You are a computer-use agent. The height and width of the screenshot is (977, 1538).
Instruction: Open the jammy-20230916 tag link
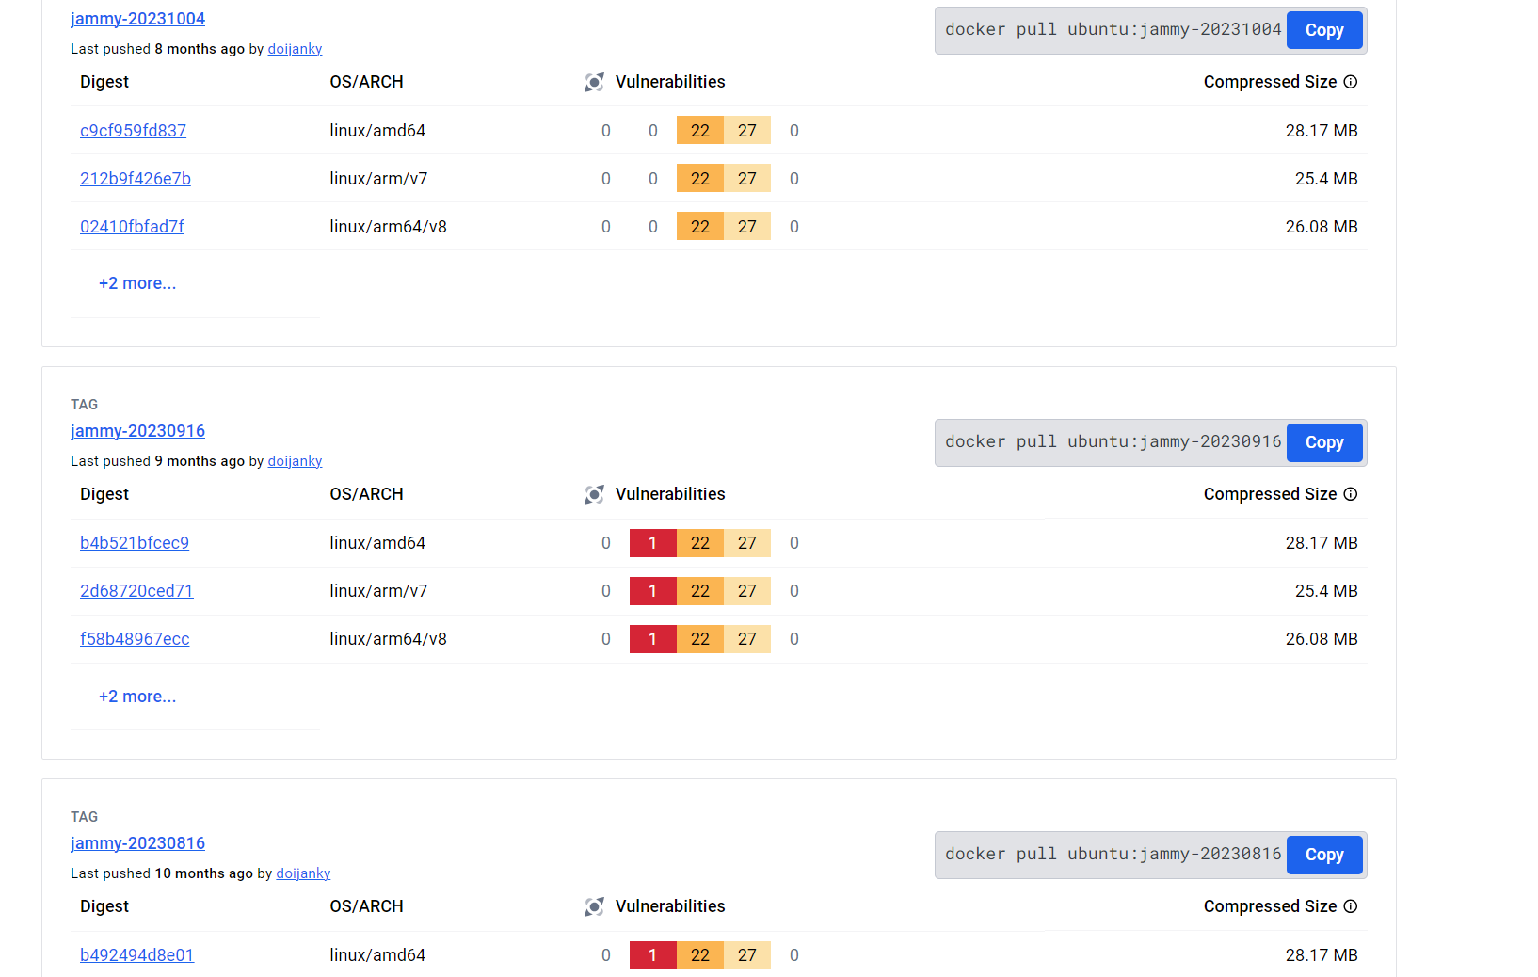[137, 431]
